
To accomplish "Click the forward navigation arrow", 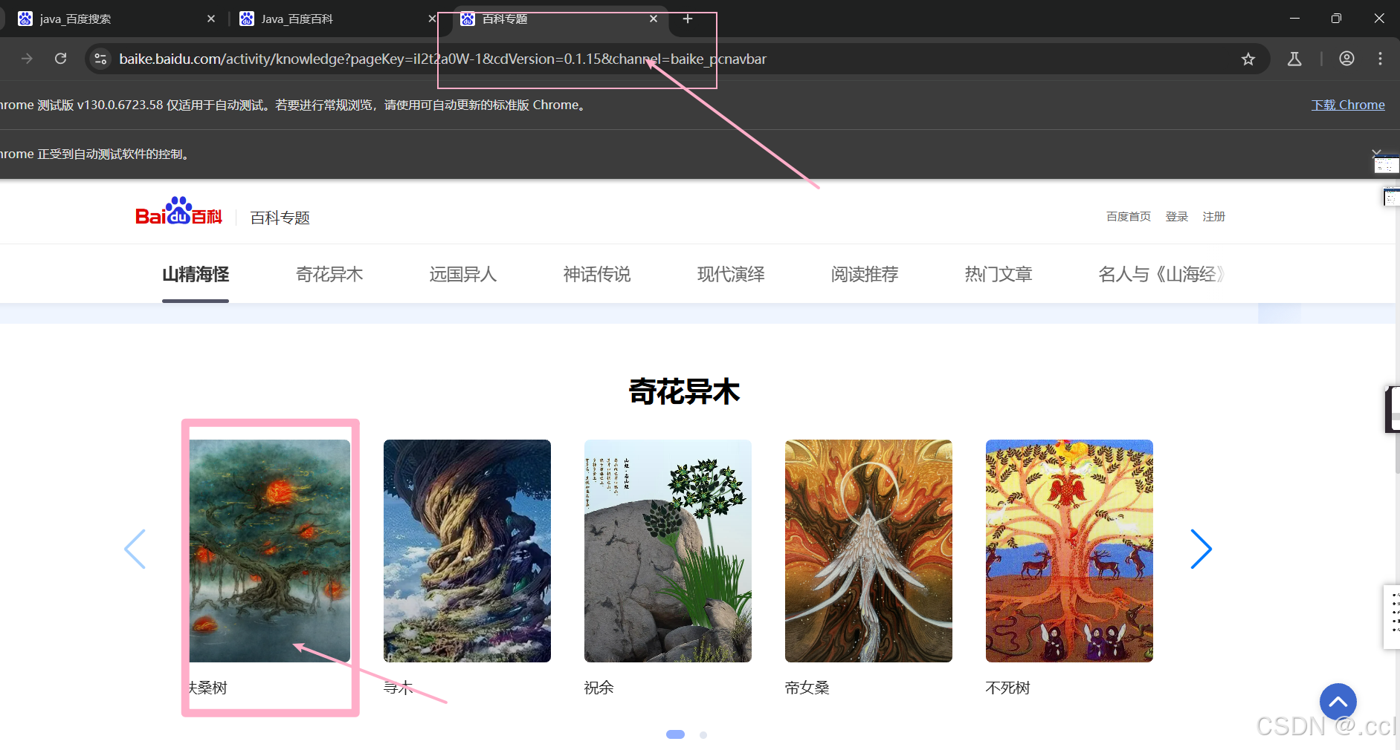I will click(27, 59).
